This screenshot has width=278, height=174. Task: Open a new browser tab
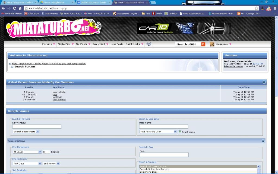click(x=153, y=2)
